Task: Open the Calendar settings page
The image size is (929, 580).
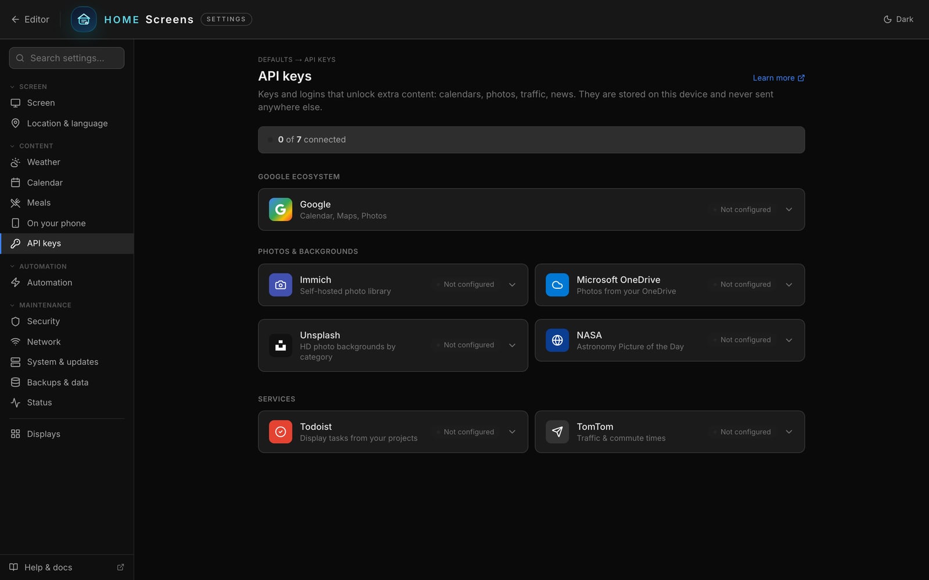Action: [x=67, y=183]
